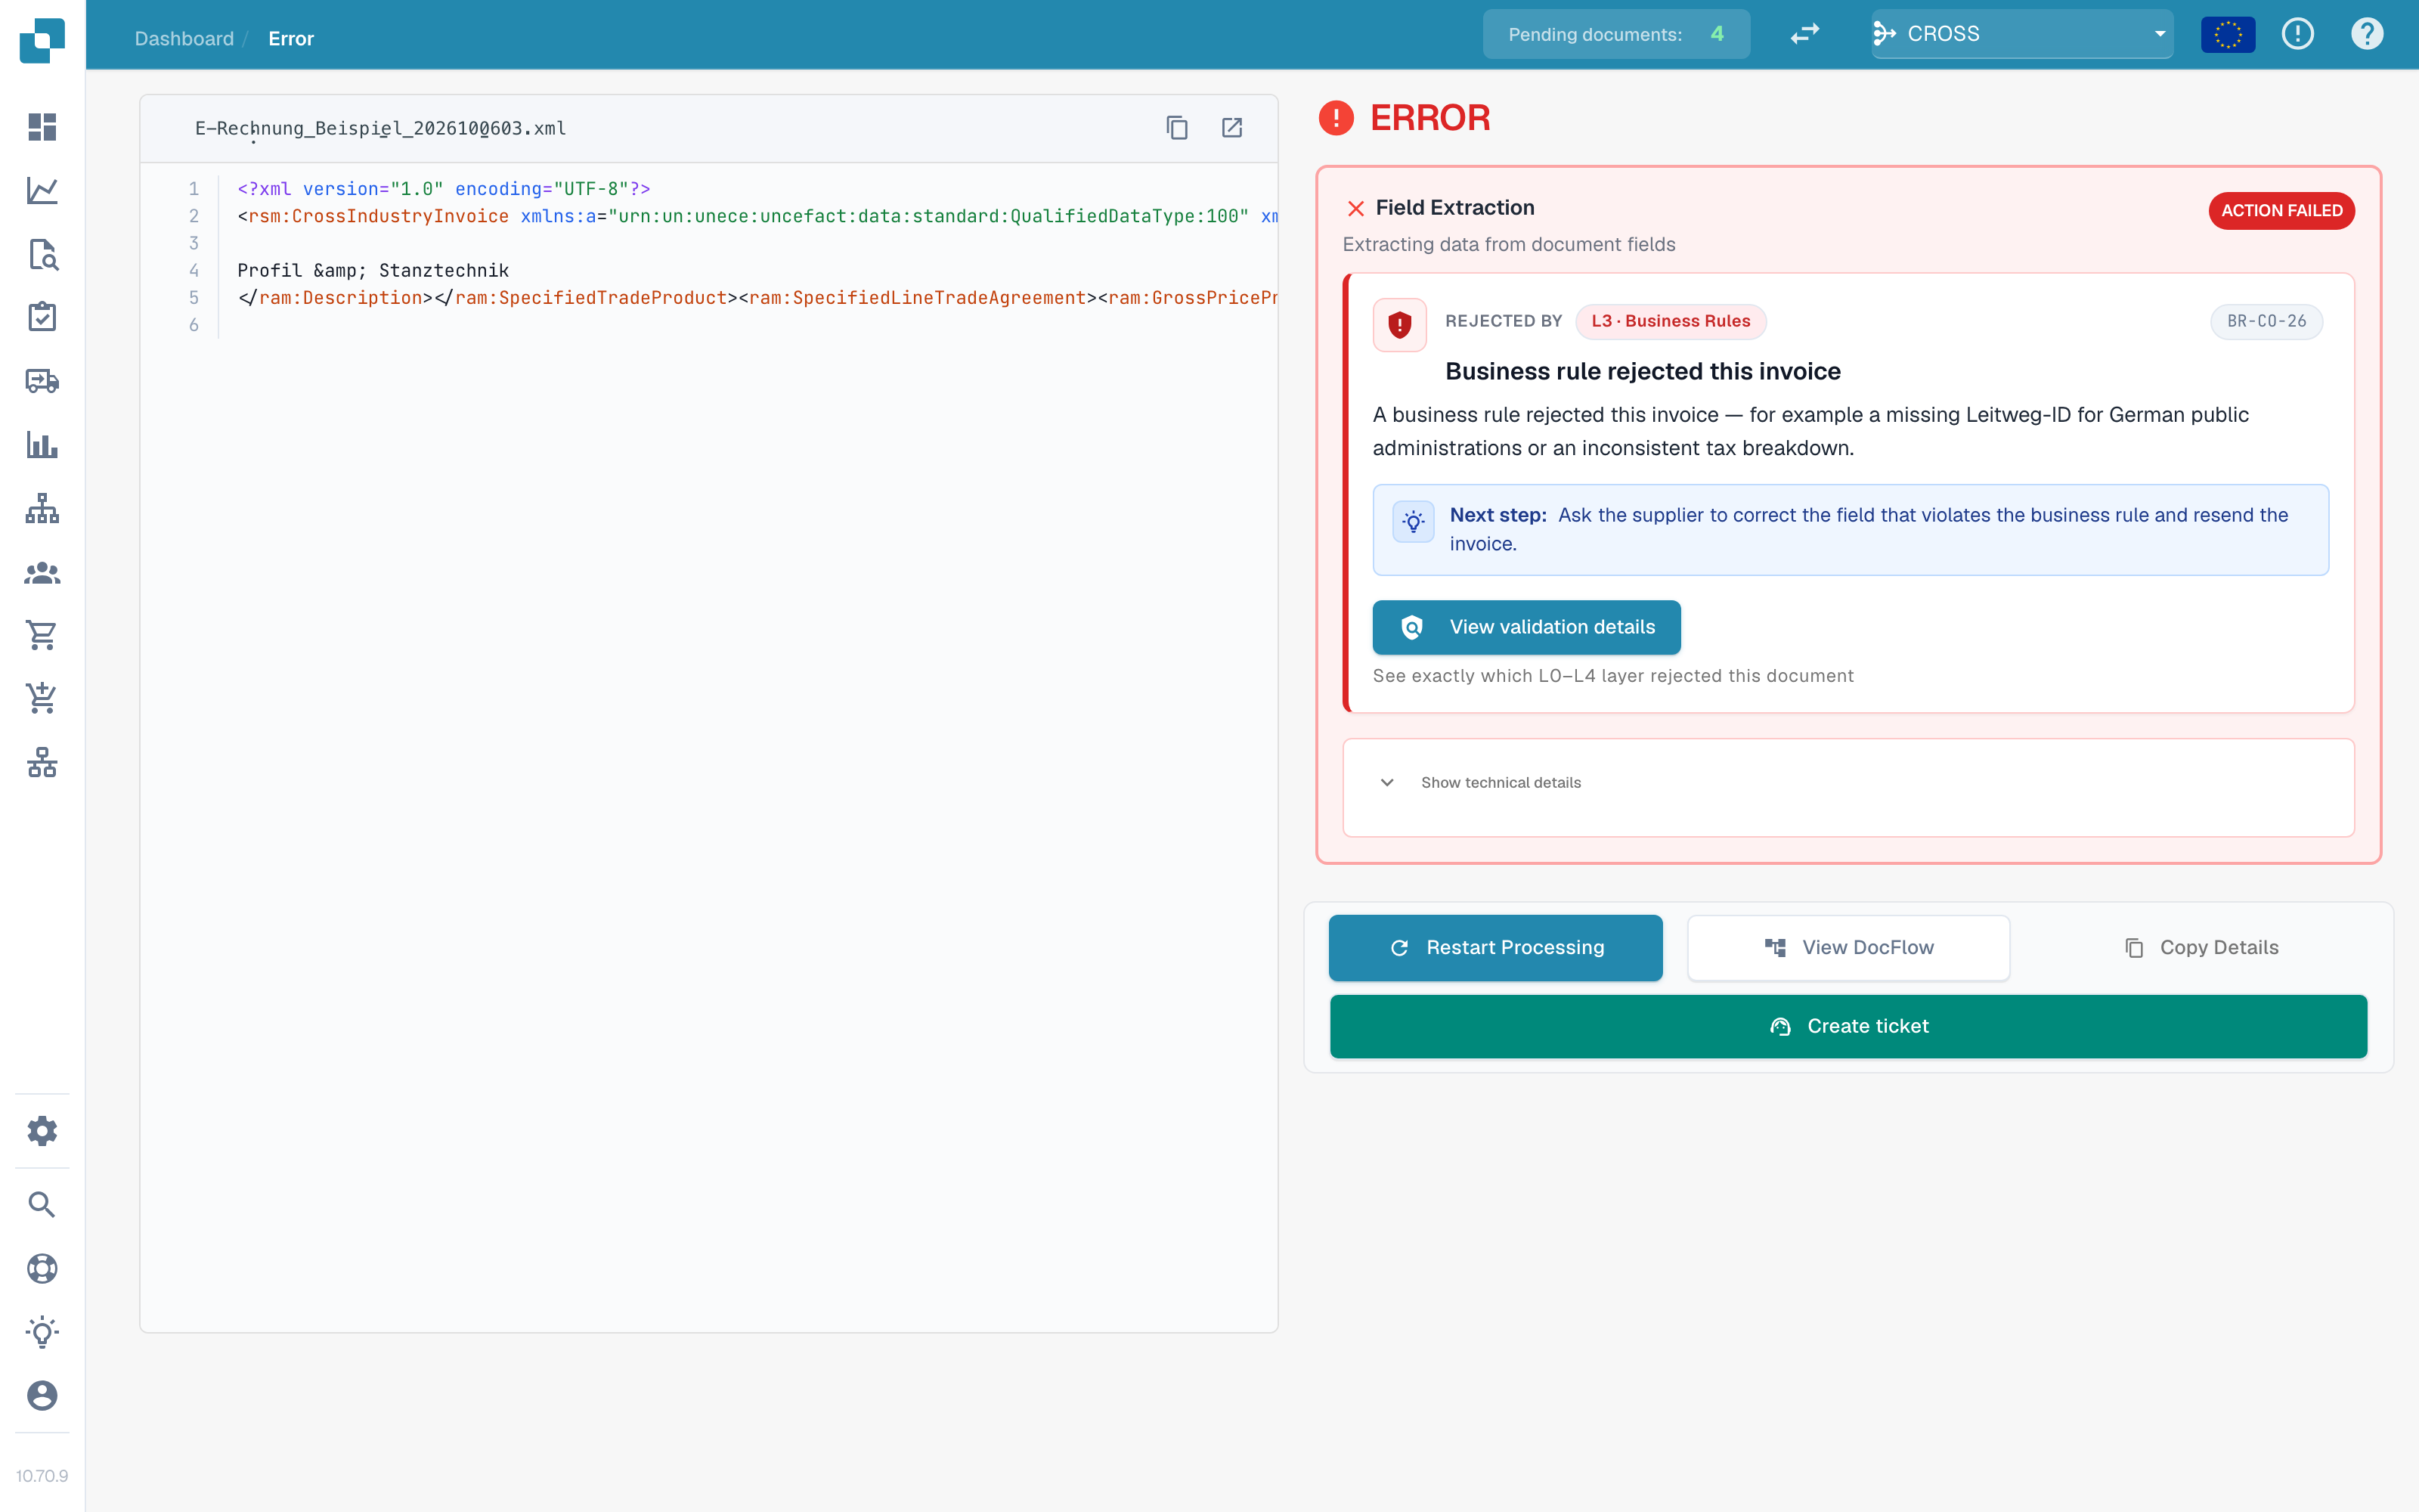Open the network nodes sidebar icon
Screen dimensions: 2419x1512
coord(42,762)
